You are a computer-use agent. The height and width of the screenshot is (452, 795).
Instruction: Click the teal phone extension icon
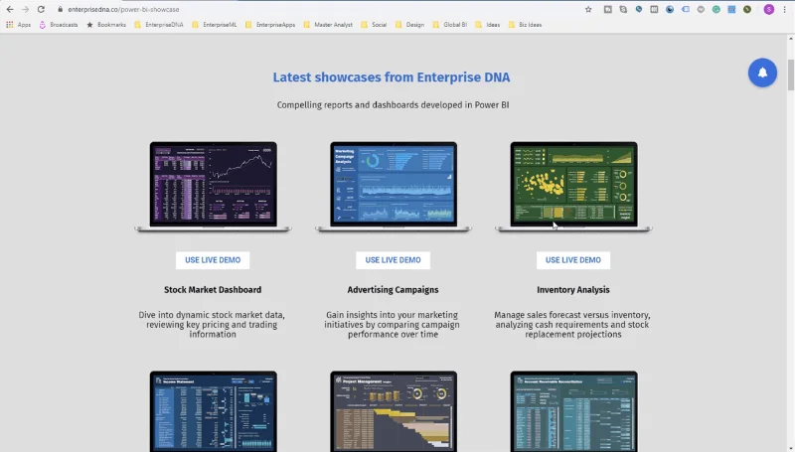tap(638, 9)
